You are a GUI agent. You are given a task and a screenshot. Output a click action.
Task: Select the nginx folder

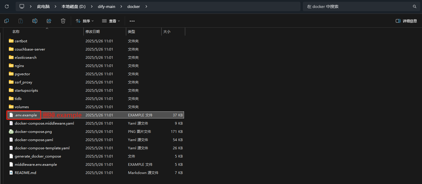pos(19,66)
